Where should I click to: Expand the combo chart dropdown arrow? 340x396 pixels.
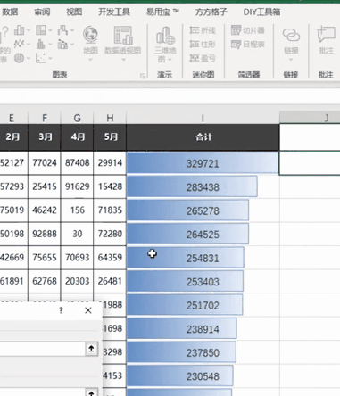click(x=72, y=45)
